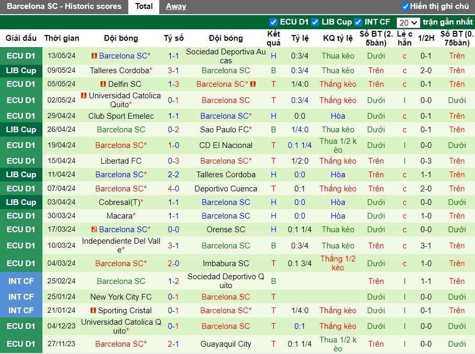Click the ECU D1 label on 27/11/23 row
This screenshot has width=475, height=354.
pyautogui.click(x=21, y=344)
